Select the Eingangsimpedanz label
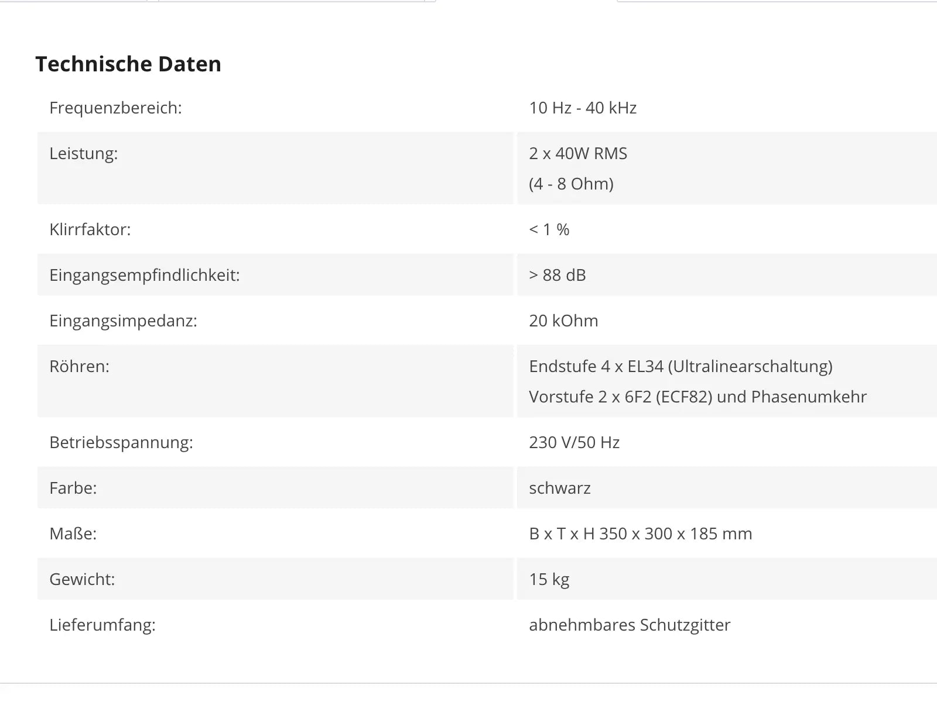Viewport: 937px width, 702px height. coord(123,321)
